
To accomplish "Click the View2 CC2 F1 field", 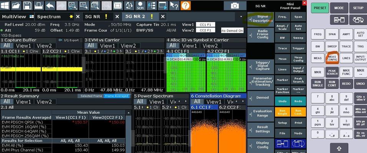I will [x=205, y=30].
